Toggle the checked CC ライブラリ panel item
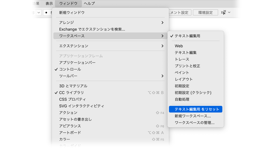The image size is (273, 148). pyautogui.click(x=71, y=93)
